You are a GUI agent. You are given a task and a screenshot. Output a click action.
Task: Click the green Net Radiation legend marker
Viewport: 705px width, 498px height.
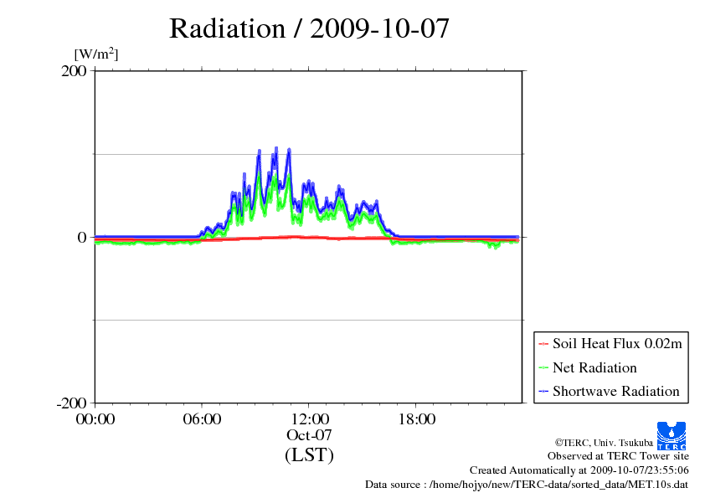(543, 367)
